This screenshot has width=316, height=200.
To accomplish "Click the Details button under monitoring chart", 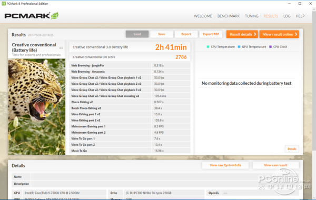I will (292, 149).
